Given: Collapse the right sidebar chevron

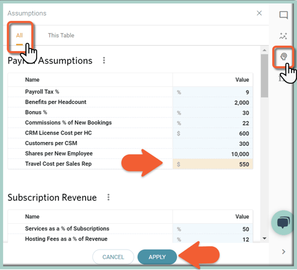Looking at the screenshot, I should pyautogui.click(x=284, y=252).
